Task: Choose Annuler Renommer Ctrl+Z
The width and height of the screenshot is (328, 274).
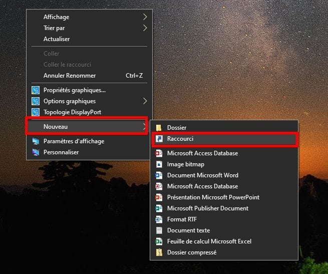Action: click(x=89, y=76)
